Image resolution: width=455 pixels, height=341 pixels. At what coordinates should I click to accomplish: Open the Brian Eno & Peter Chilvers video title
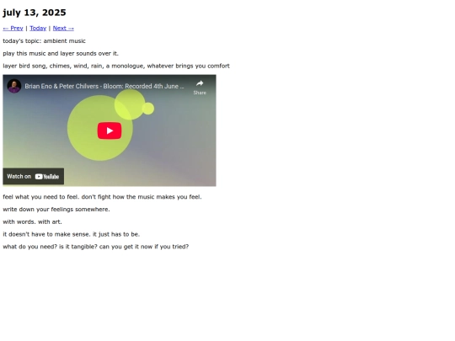(104, 86)
